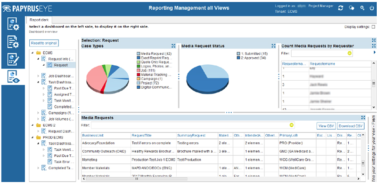377x184 pixels.
Task: Collapse the Request Info node
Action: (38, 59)
